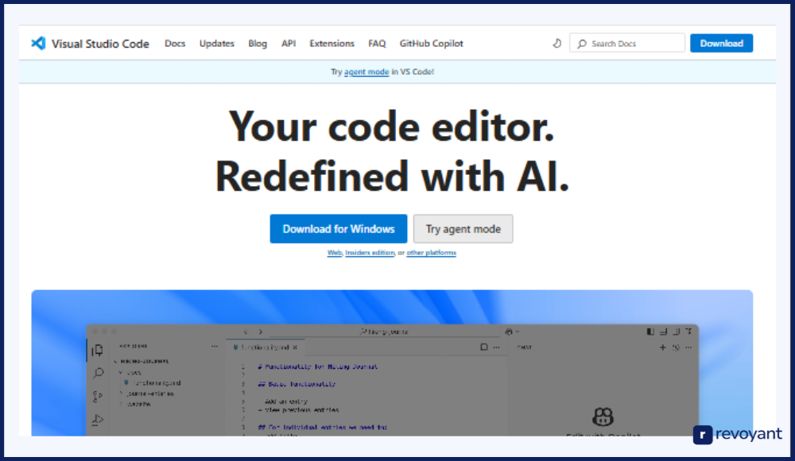Open the Copilot dropdown in the preview title bar
795x461 pixels.
click(512, 331)
